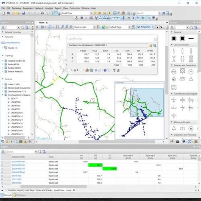Open the Load Flow analysis dropdown
201x201 pixels.
pyautogui.click(x=91, y=13)
